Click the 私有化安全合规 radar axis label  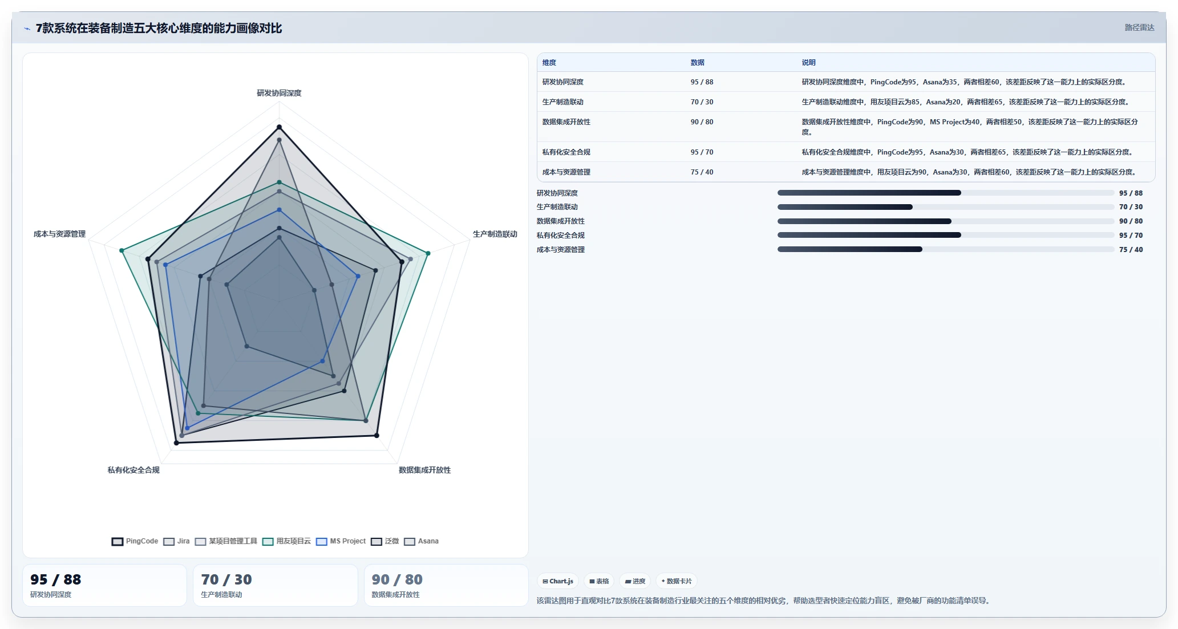click(133, 470)
